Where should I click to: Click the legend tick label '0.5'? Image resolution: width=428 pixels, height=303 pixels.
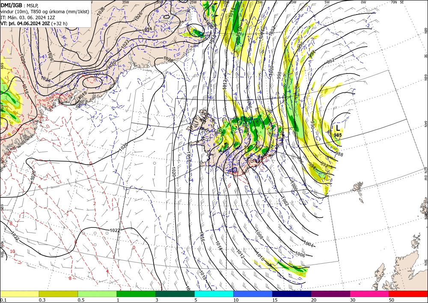81,300
